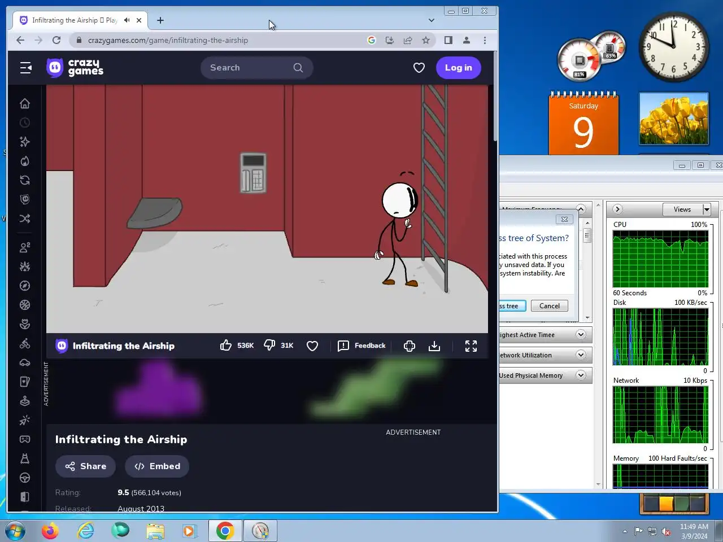
Task: Mute the tab's audio speaker icon
Action: (127, 20)
